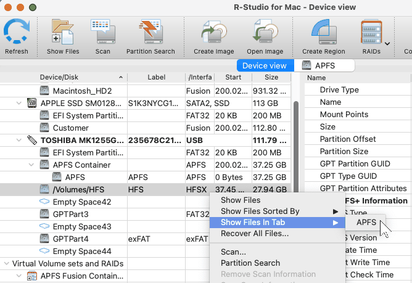Click the GPTPart4 partition icon

coord(44,239)
